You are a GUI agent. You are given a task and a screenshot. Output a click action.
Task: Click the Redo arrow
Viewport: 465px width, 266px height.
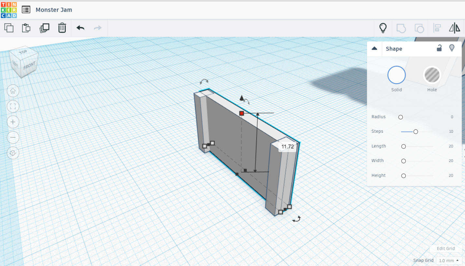pos(98,28)
